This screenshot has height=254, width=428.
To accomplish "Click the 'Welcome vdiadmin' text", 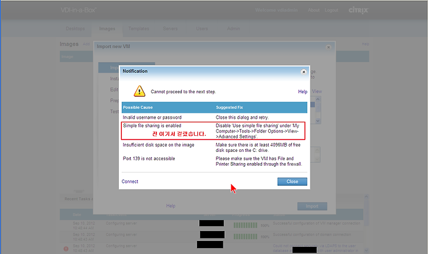I will 276,10.
